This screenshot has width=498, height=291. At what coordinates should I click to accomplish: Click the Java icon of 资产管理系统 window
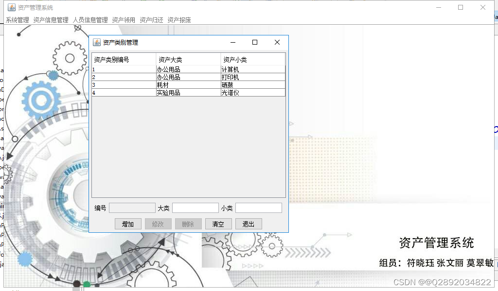(x=12, y=7)
